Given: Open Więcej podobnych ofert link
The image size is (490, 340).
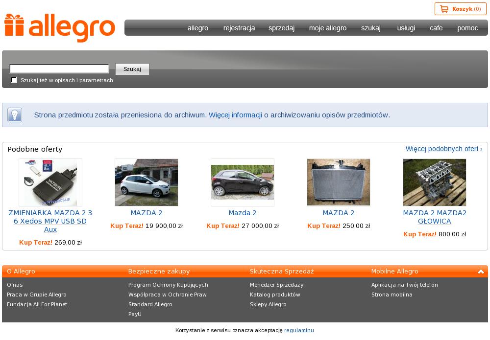Looking at the screenshot, I should point(443,149).
